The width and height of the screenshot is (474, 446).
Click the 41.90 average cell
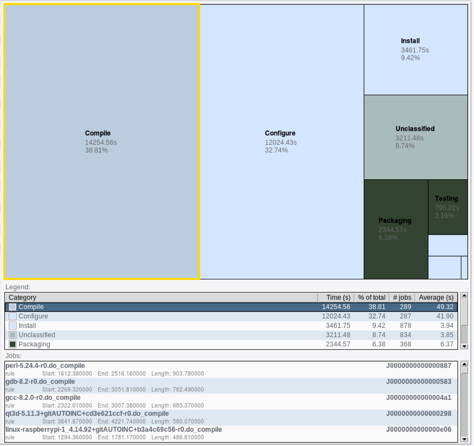[445, 316]
